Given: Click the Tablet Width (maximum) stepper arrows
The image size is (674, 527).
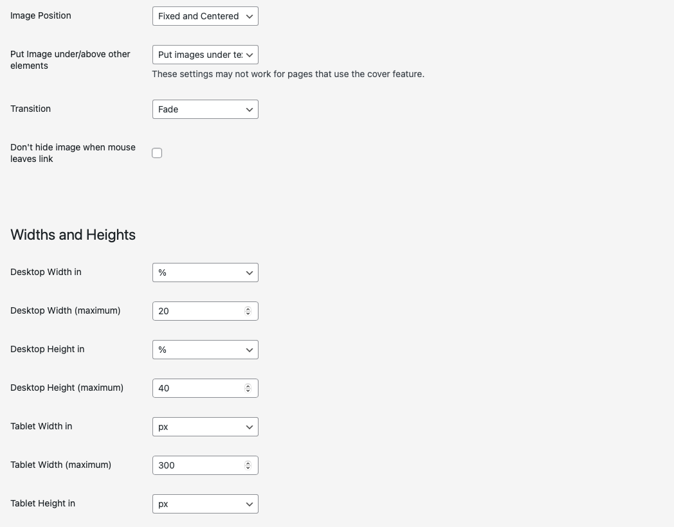Looking at the screenshot, I should tap(248, 465).
